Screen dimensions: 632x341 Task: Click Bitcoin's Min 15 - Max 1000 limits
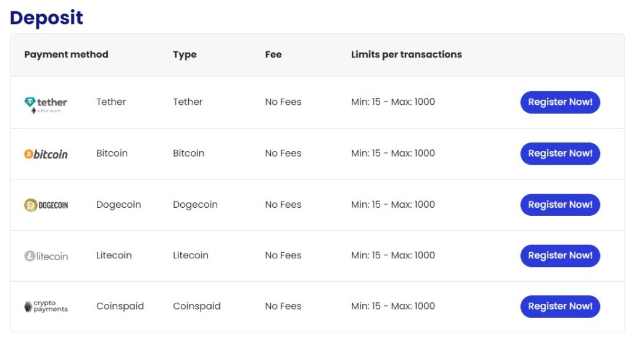pyautogui.click(x=393, y=153)
